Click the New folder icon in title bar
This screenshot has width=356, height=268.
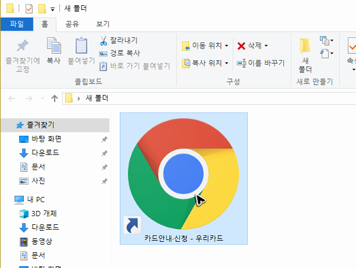[x=42, y=9]
